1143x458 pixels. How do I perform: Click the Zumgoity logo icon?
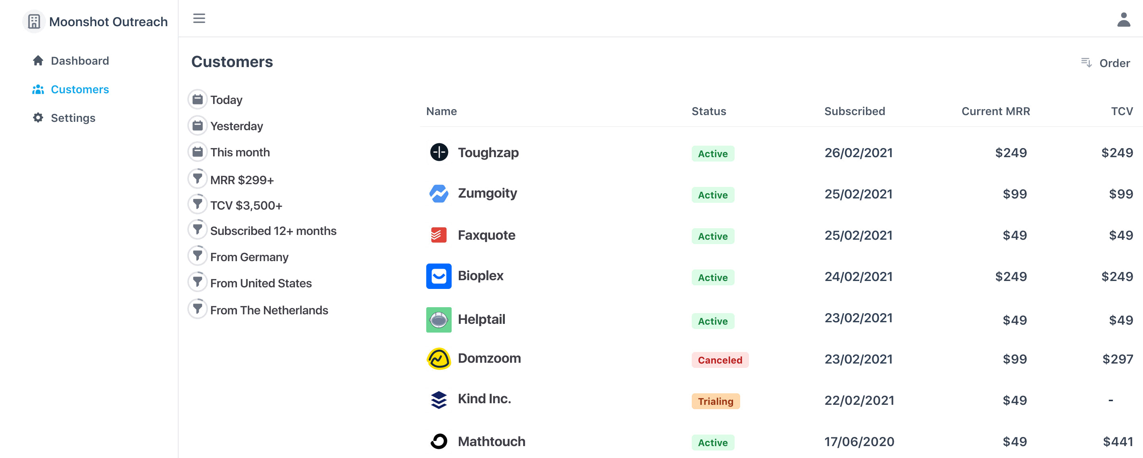click(x=439, y=194)
